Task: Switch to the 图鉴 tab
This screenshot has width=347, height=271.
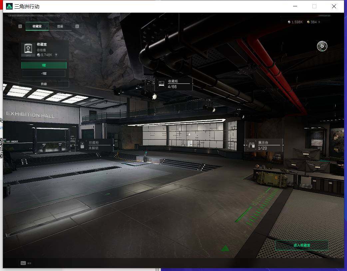Action: coord(60,26)
